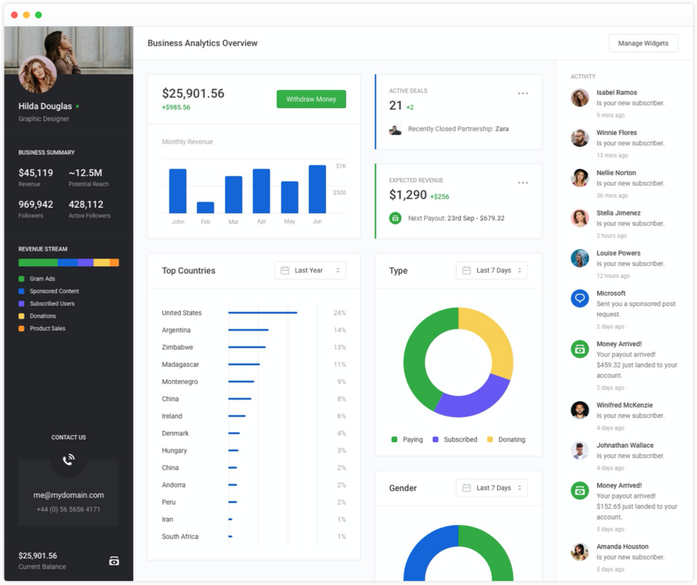This screenshot has height=585, width=697.
Task: Click the Withdraw Money button
Action: coord(311,99)
